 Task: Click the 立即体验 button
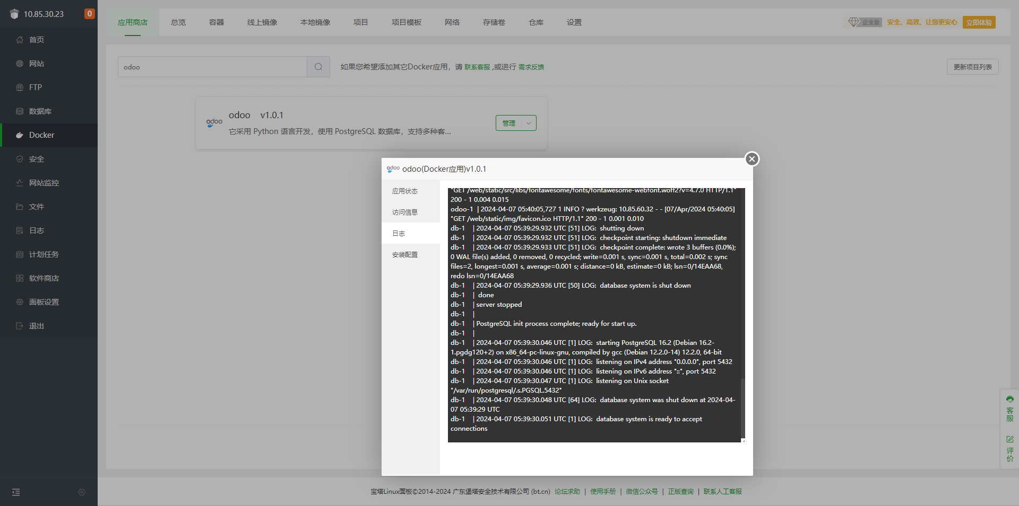979,22
